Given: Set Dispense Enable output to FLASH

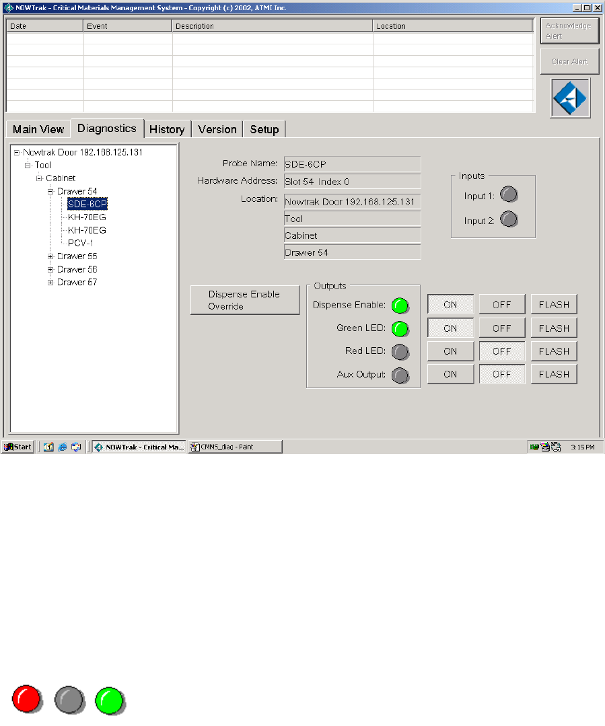Looking at the screenshot, I should 554,305.
